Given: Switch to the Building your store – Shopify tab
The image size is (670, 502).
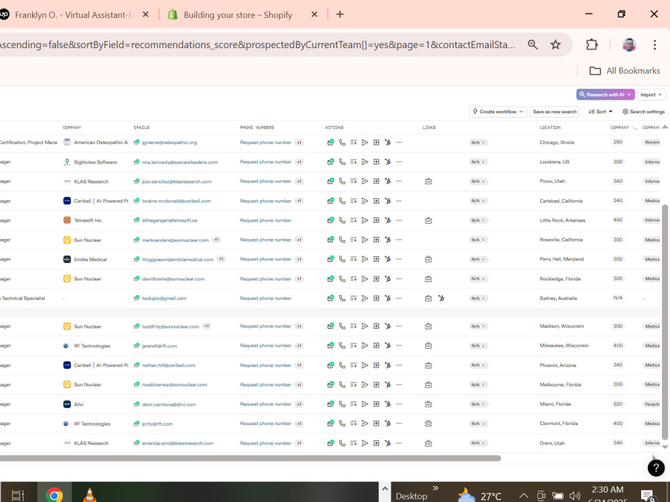Looking at the screenshot, I should click(x=238, y=15).
